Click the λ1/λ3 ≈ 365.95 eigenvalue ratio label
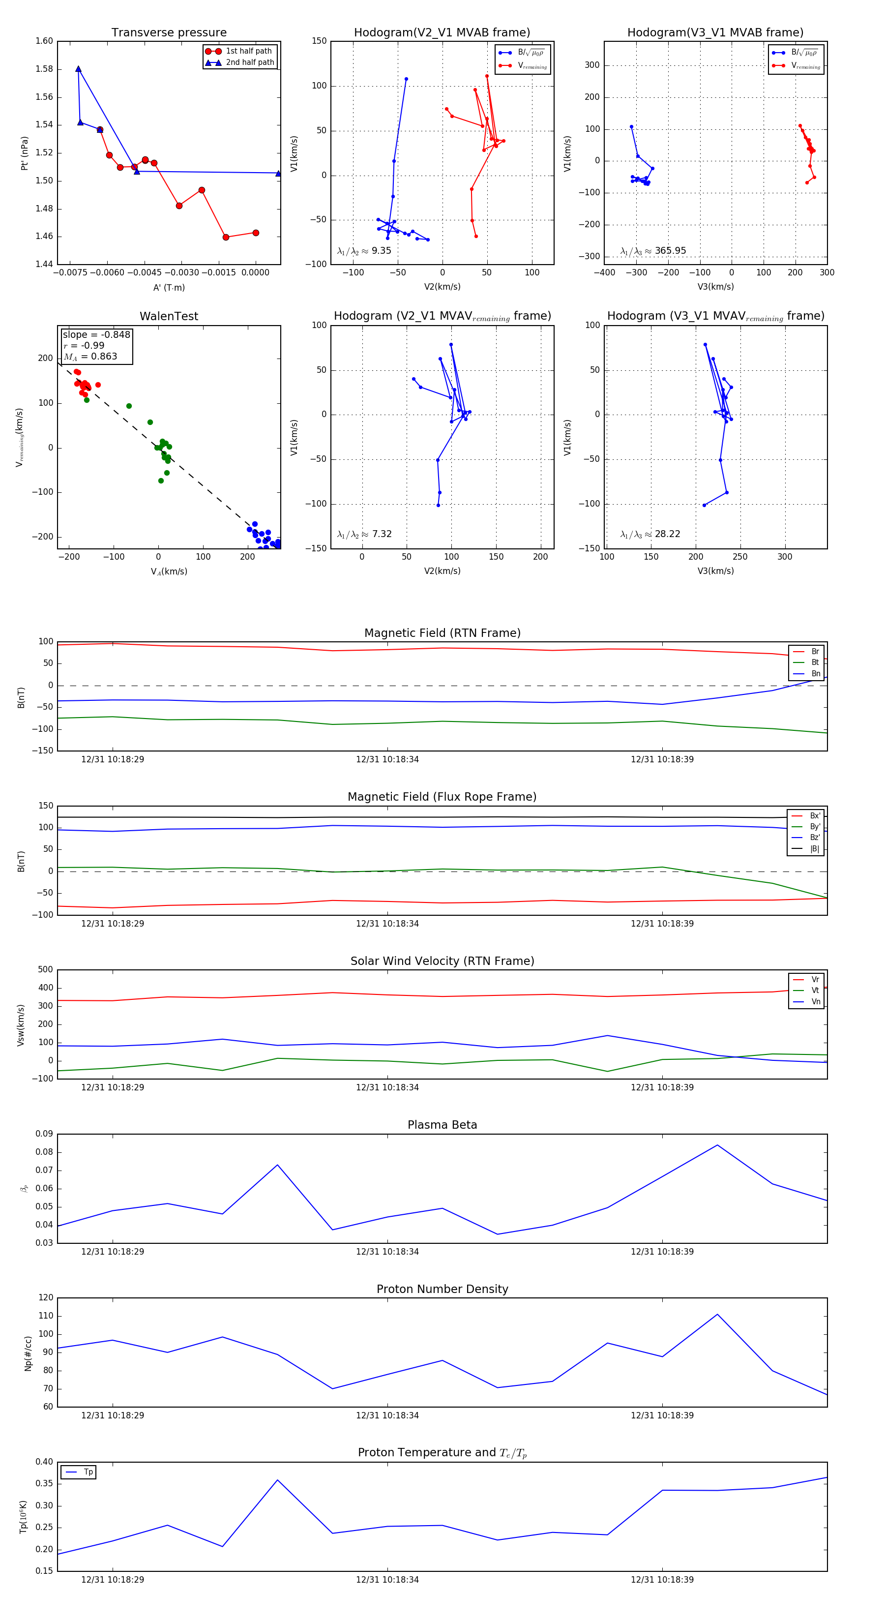This screenshot has height=1623, width=885. click(652, 251)
